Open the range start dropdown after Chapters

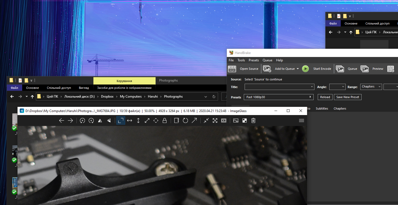click(391, 87)
